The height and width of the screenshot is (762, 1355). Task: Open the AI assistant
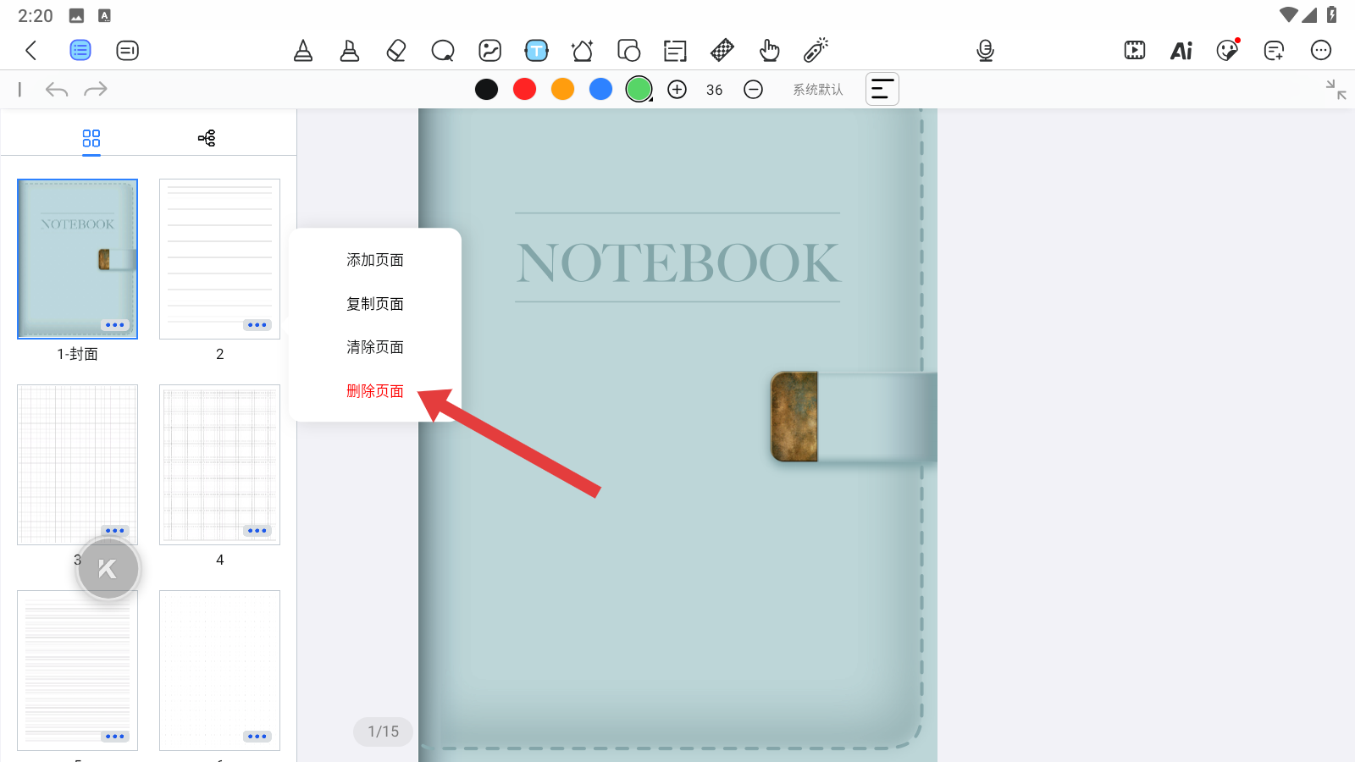point(1181,51)
